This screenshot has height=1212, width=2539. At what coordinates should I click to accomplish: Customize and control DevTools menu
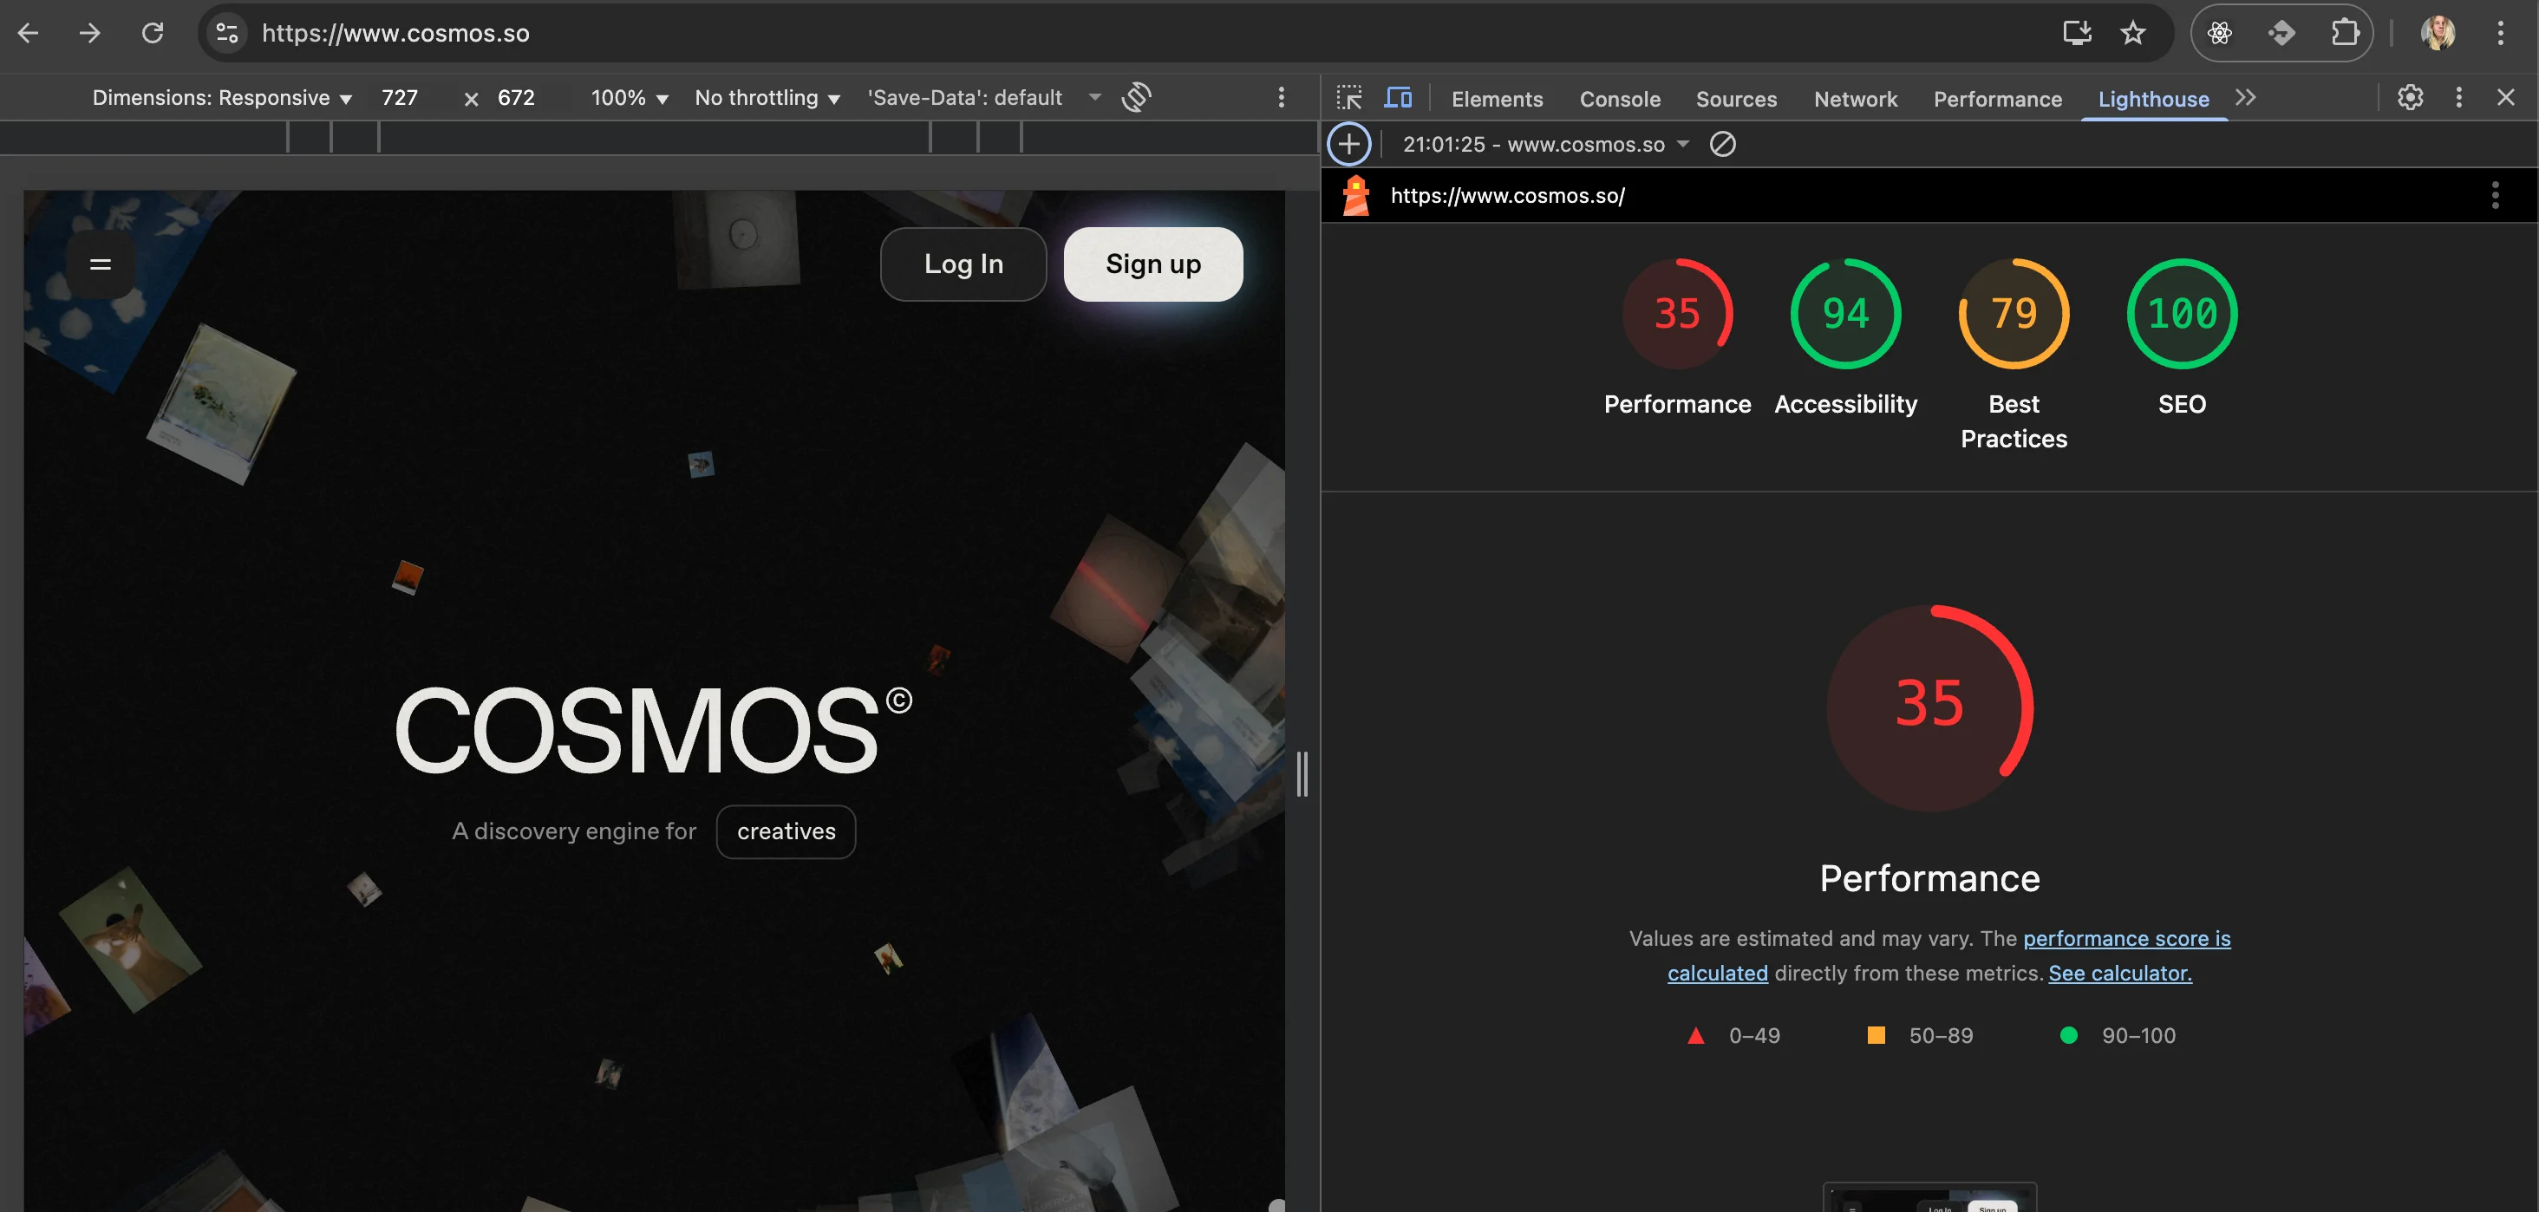2459,98
